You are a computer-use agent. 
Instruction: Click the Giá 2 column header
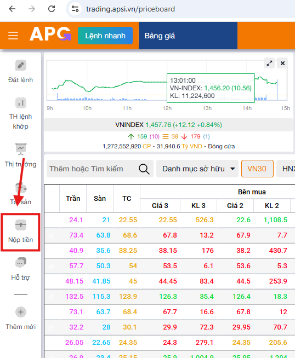click(235, 205)
